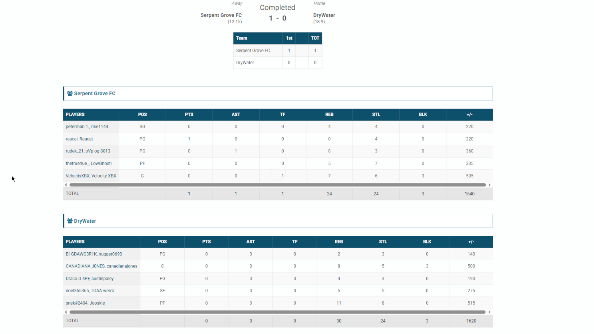
Task: Click left scroll arrow of Serpent Grove table
Action: (x=66, y=185)
